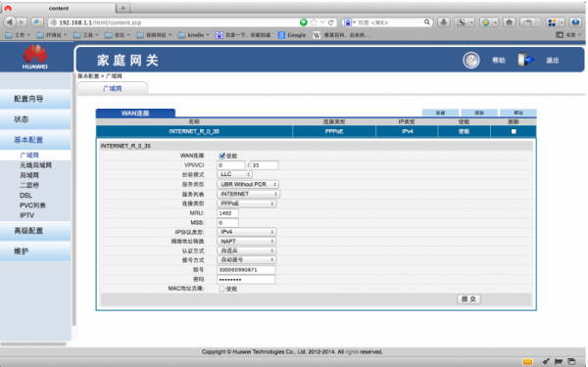Select the DSL sidebar item
The image size is (588, 367).
point(25,195)
